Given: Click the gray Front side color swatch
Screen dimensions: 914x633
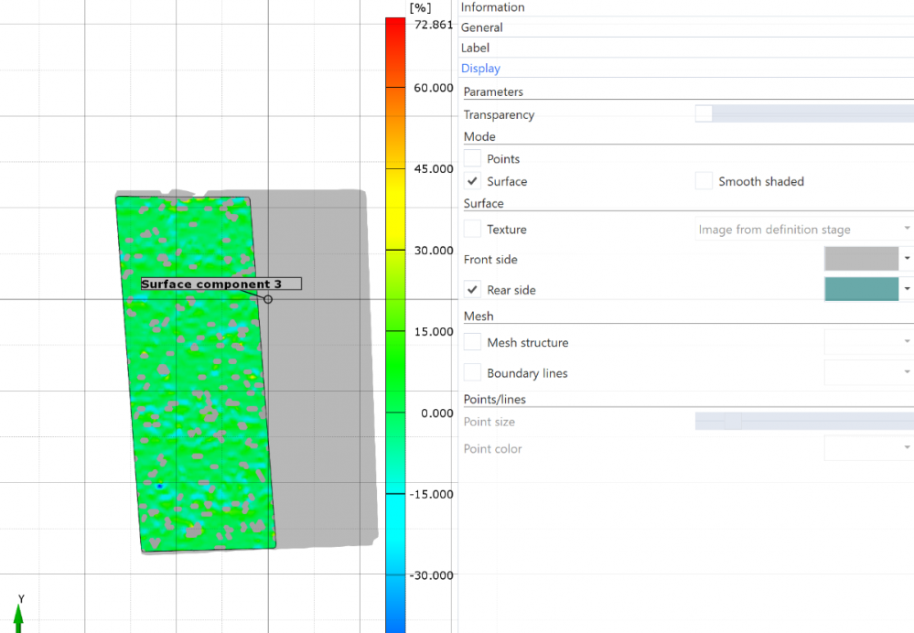Looking at the screenshot, I should click(x=861, y=259).
